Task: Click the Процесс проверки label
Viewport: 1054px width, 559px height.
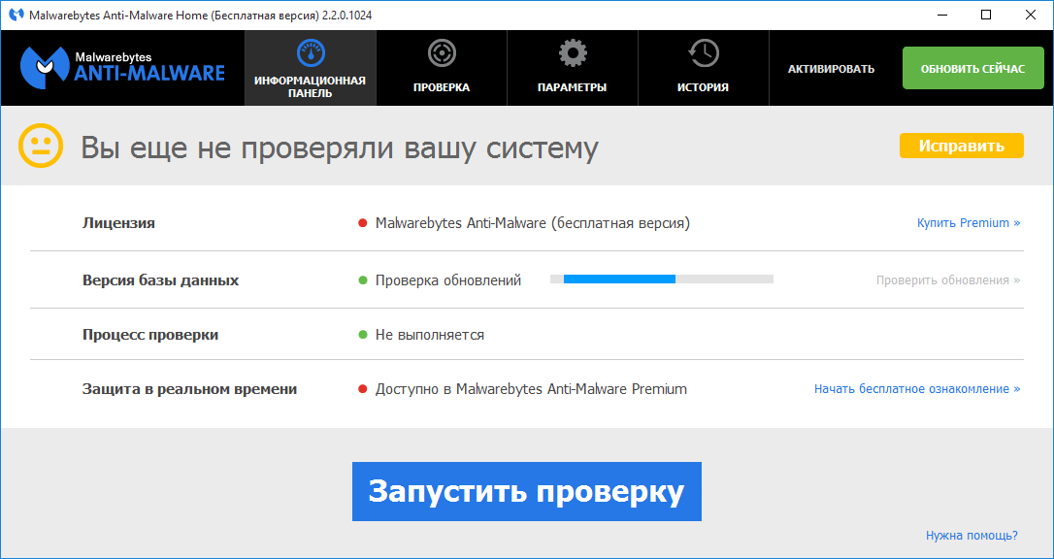Action: click(x=149, y=335)
